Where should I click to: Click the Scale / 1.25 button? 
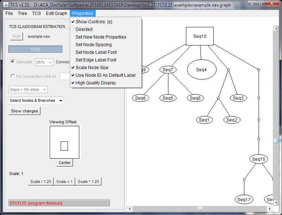(x=41, y=182)
